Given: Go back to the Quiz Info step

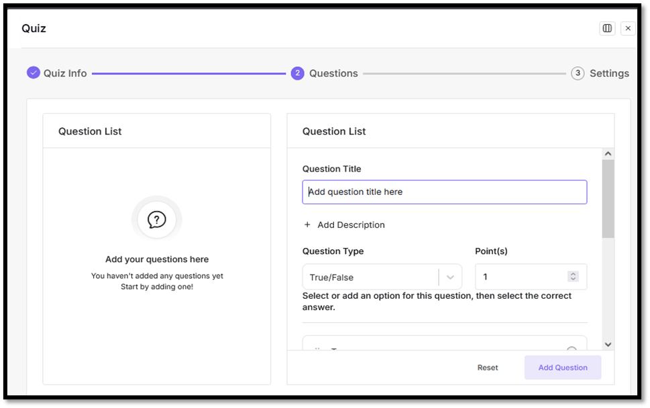Looking at the screenshot, I should (x=65, y=74).
